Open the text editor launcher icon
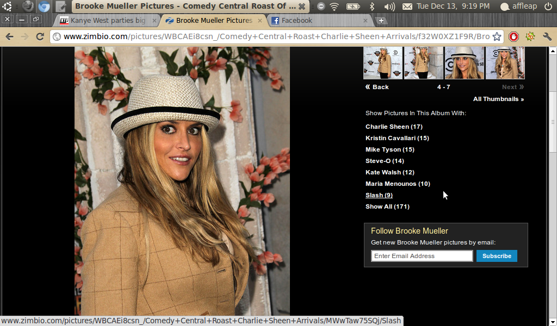This screenshot has width=557, height=326. point(61,6)
